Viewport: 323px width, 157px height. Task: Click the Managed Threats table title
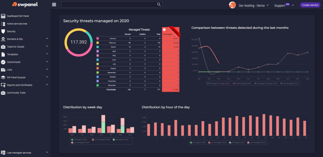pos(139,30)
